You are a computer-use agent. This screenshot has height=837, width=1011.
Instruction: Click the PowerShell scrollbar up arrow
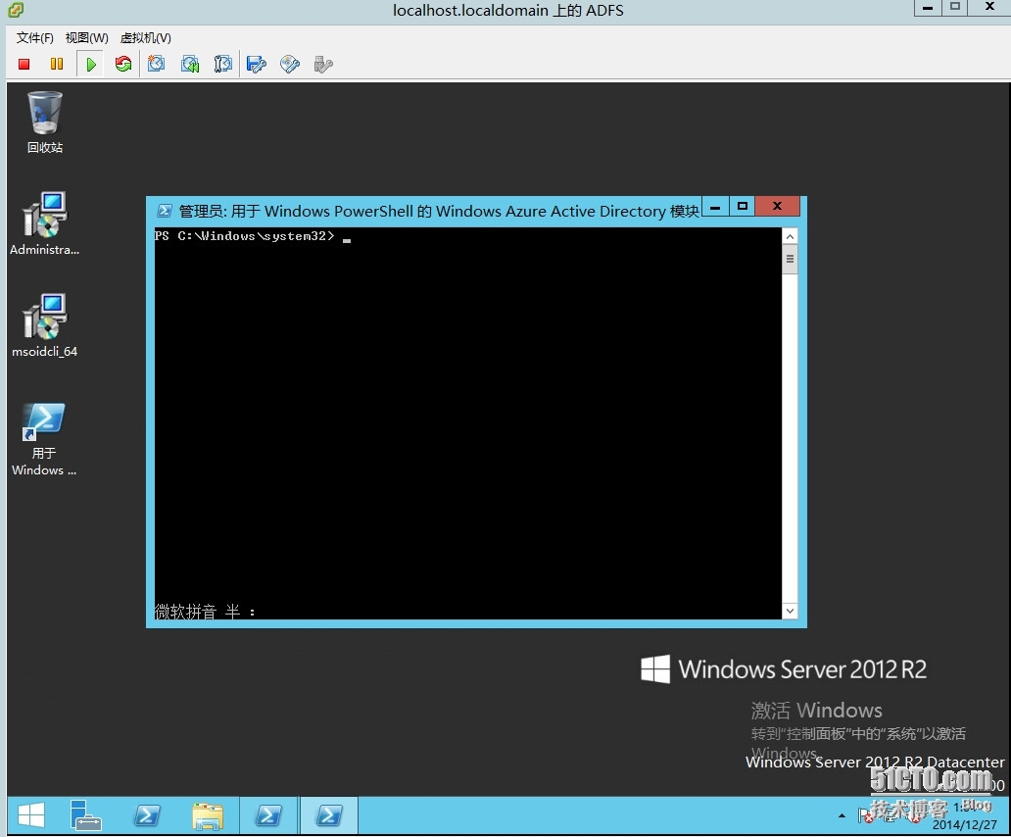coord(790,236)
